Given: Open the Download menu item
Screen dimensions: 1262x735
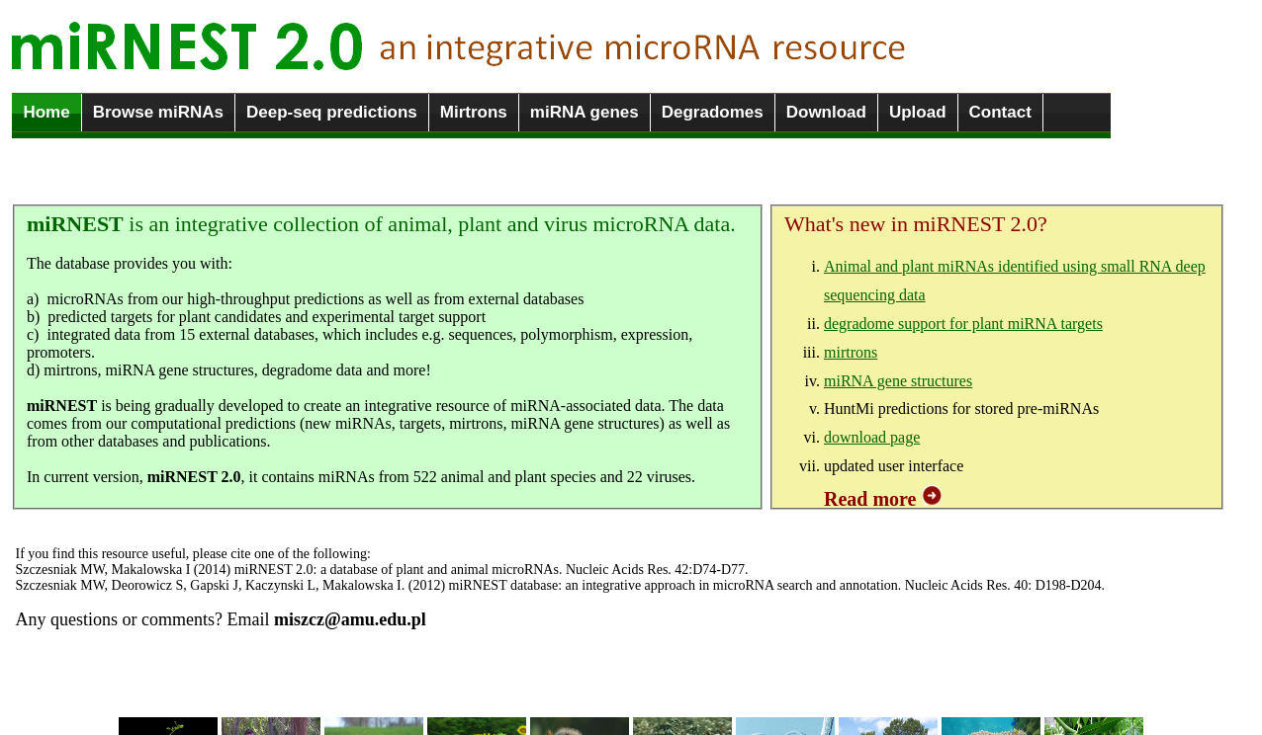Looking at the screenshot, I should 826,113.
